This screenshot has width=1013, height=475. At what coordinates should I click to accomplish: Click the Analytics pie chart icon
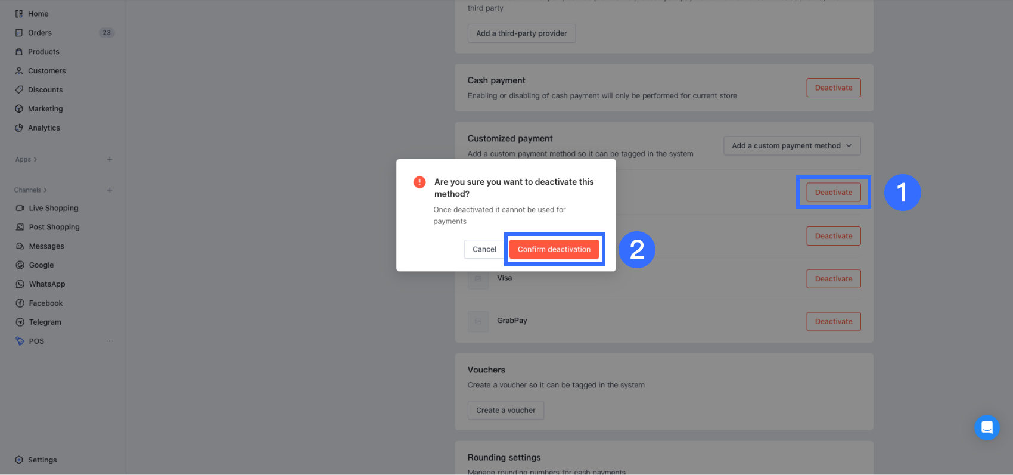19,128
